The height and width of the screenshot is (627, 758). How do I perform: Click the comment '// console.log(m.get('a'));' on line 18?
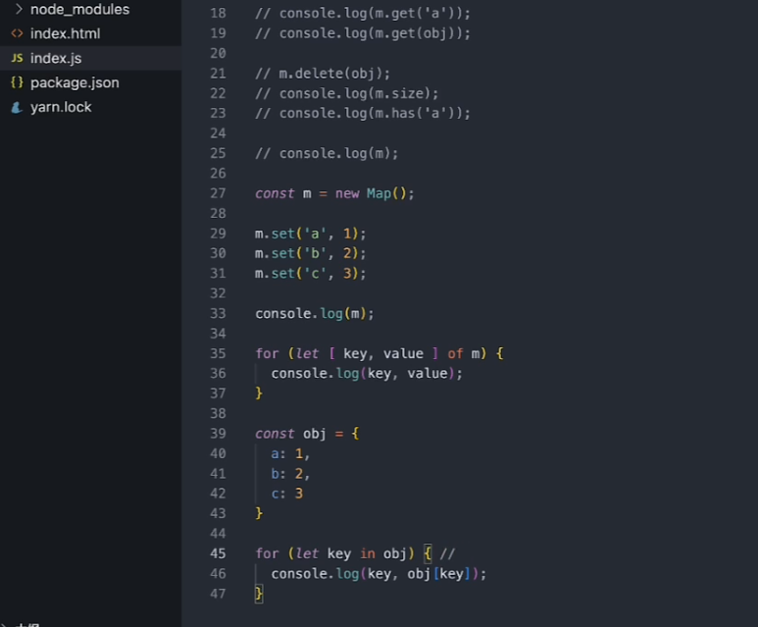pos(363,13)
